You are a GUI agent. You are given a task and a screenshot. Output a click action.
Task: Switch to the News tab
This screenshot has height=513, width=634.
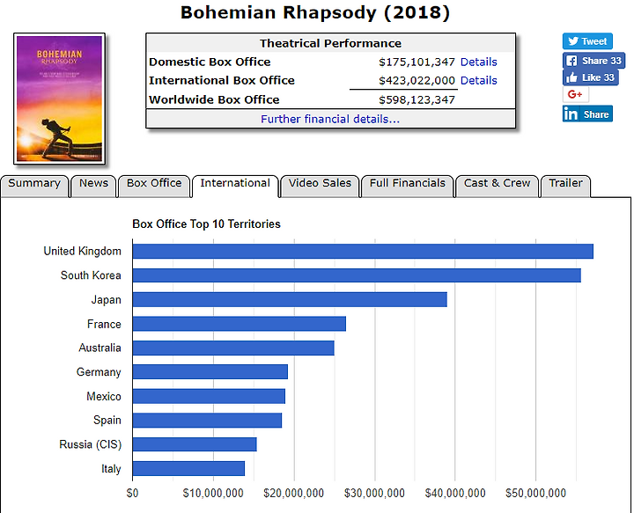(93, 184)
